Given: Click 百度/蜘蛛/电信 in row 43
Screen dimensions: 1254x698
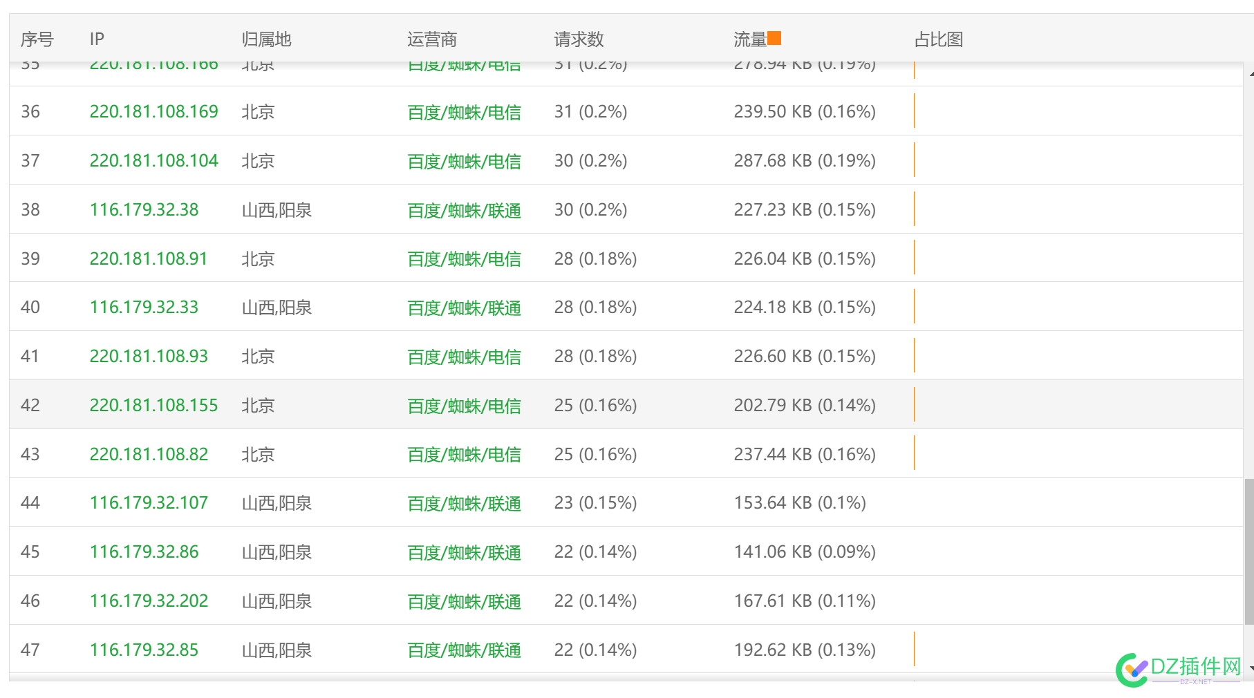Looking at the screenshot, I should click(464, 455).
